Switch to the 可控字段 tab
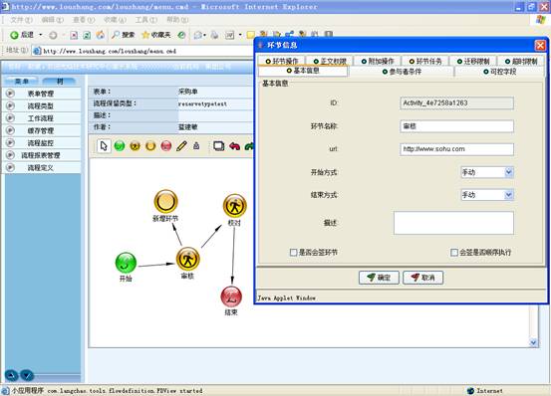 [500, 72]
